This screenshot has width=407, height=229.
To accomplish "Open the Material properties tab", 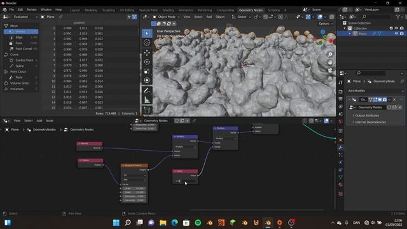I will pyautogui.click(x=341, y=184).
